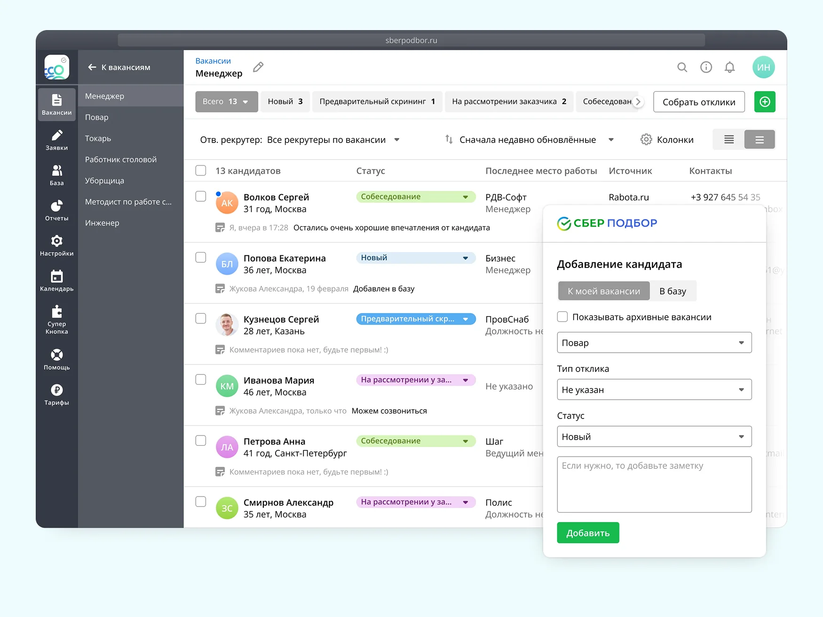Select К моей вакансии tab
The image size is (823, 617).
pos(604,291)
